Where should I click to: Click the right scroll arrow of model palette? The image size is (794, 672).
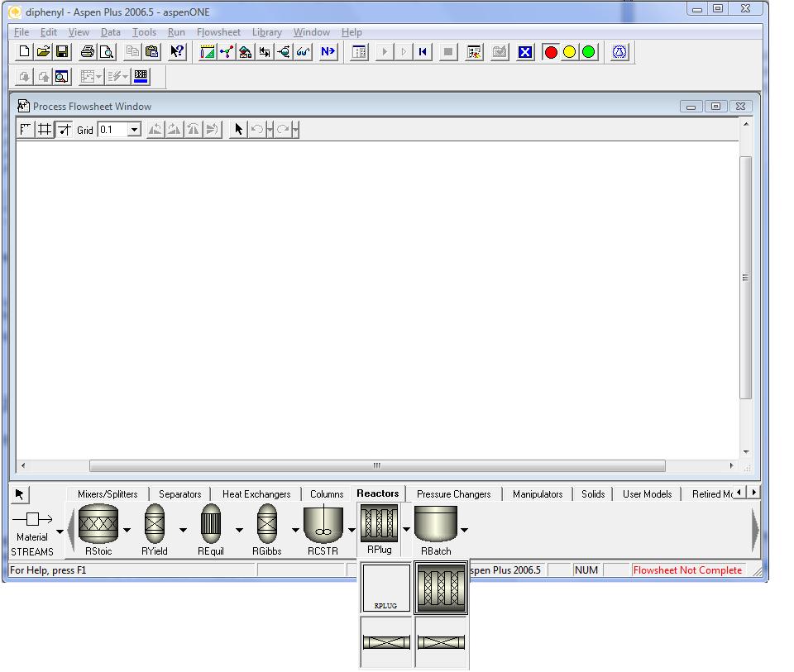(755, 530)
